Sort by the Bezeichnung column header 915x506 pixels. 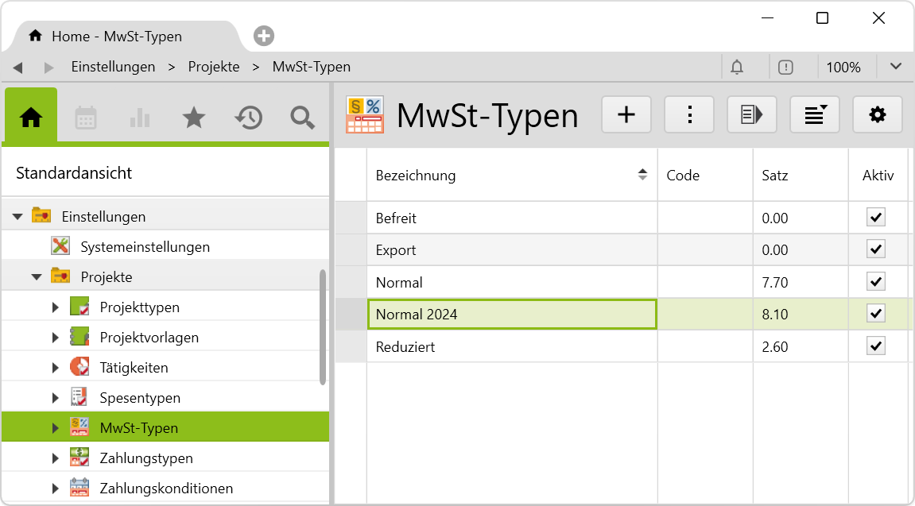(x=512, y=175)
